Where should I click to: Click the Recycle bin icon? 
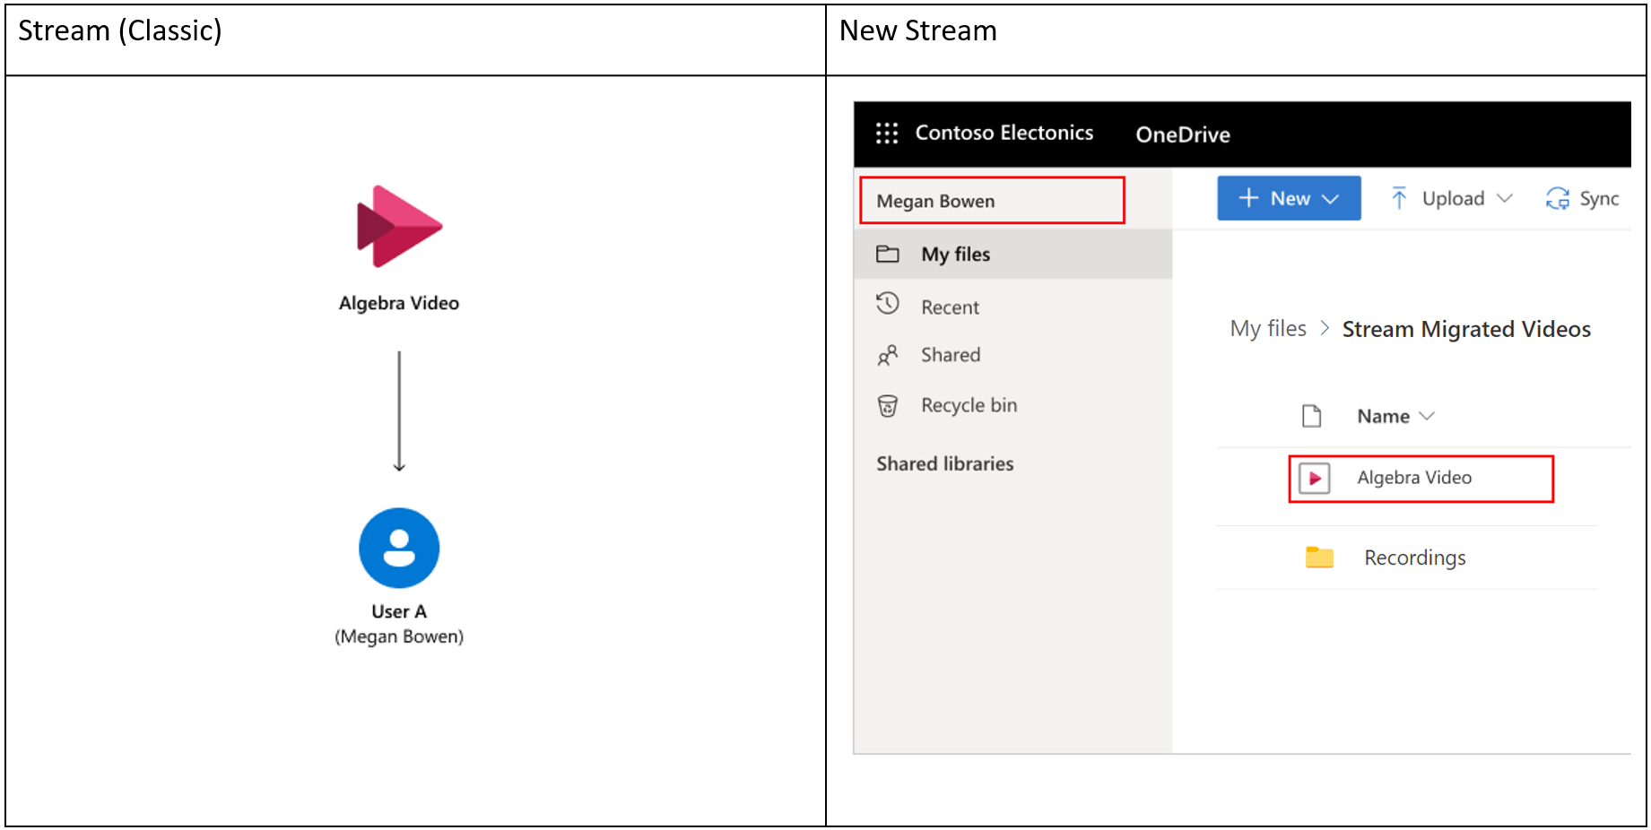pyautogui.click(x=887, y=405)
